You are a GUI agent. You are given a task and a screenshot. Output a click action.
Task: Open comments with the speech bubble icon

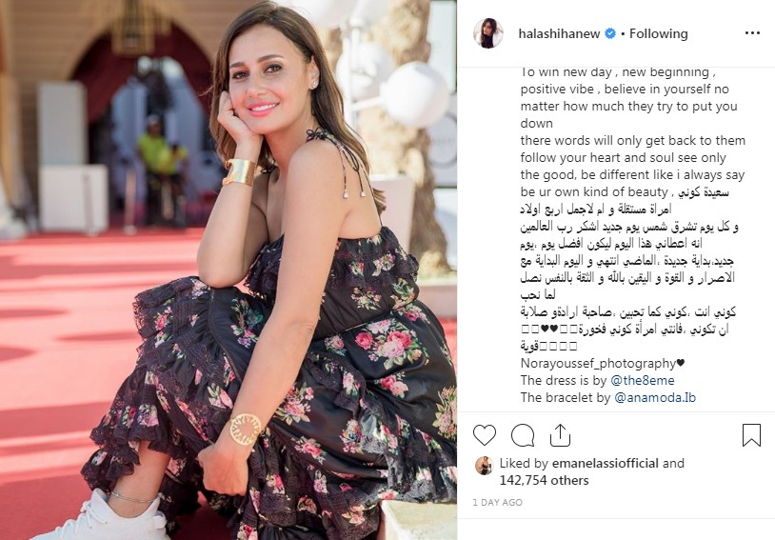[523, 435]
